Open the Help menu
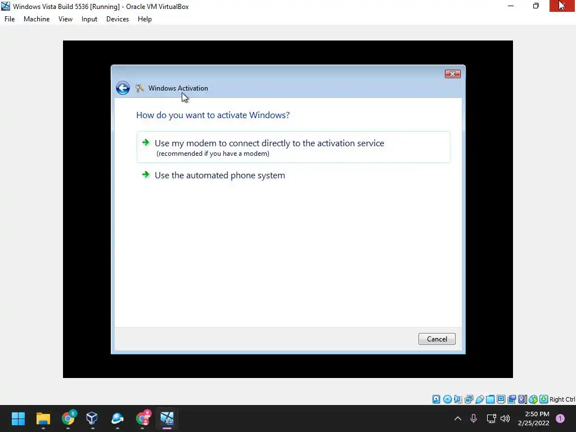Screen dimensions: 576x432 [x=145, y=19]
